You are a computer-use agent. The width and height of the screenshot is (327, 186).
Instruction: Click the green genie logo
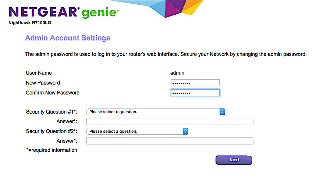tap(99, 13)
